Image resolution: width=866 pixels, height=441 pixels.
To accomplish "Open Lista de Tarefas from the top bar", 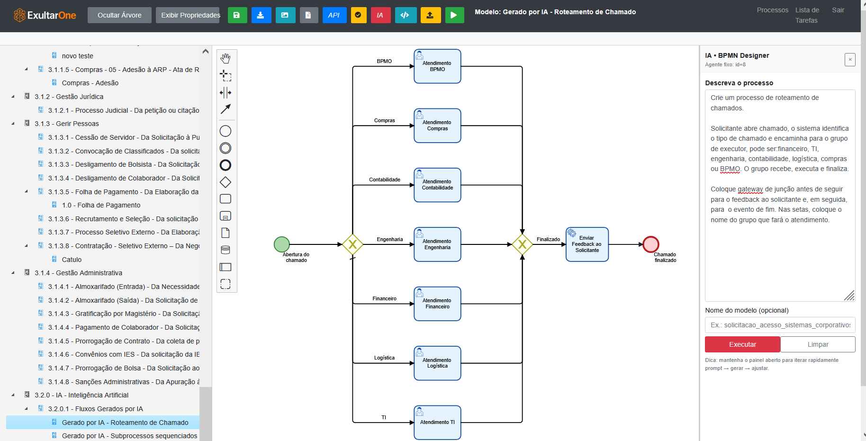I will pos(806,15).
